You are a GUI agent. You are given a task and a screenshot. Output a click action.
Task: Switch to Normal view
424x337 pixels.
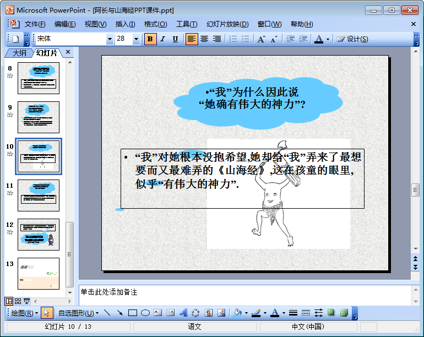coord(9,301)
